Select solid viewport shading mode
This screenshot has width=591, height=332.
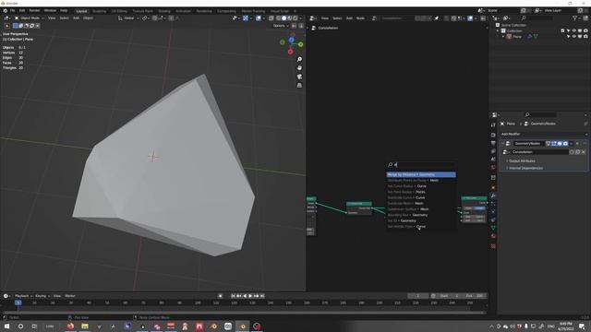coord(283,18)
